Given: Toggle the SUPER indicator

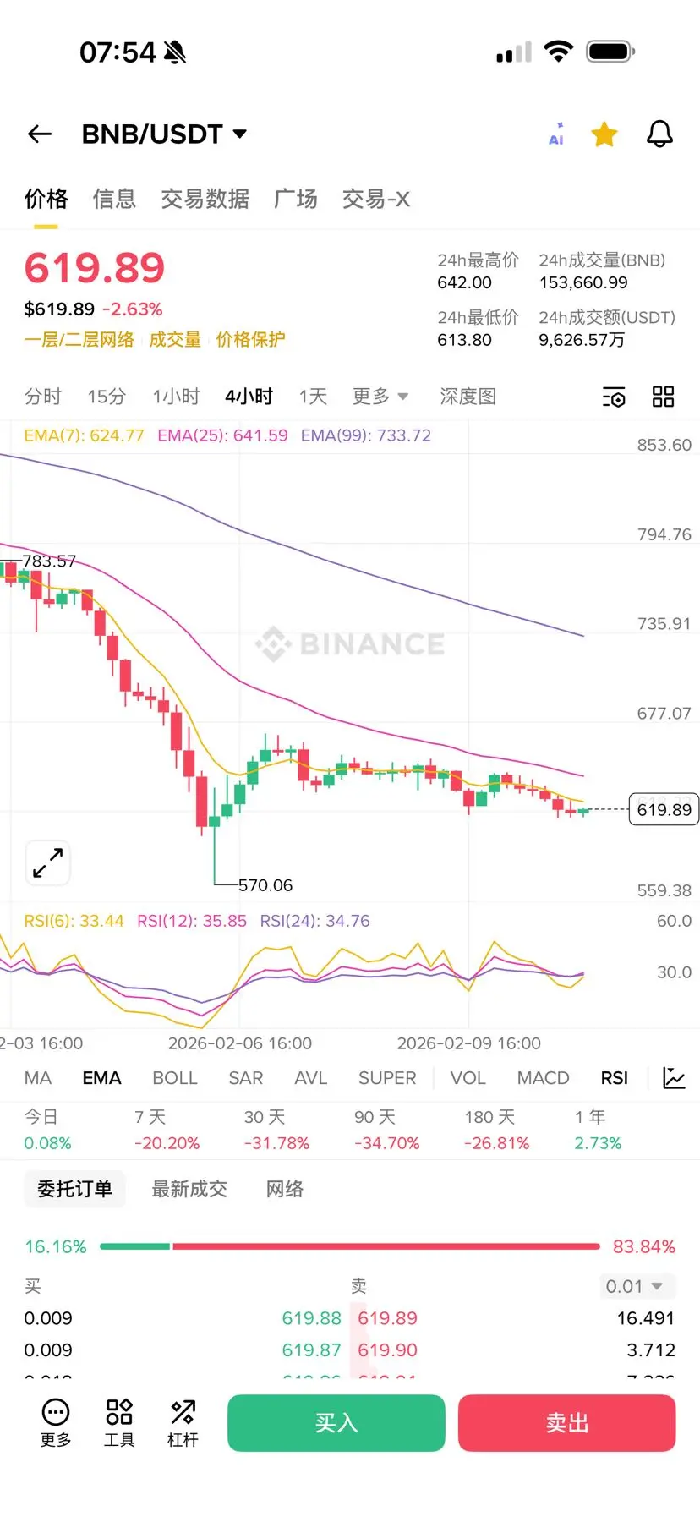Looking at the screenshot, I should coord(387,1078).
